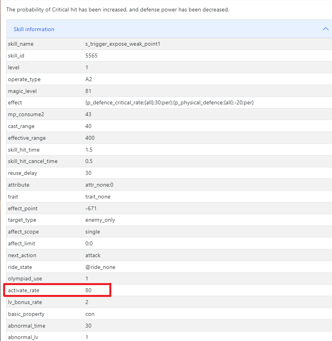Viewport: 332px width, 341px height.
Task: Click the skill_id value 5565
Action: click(x=91, y=56)
